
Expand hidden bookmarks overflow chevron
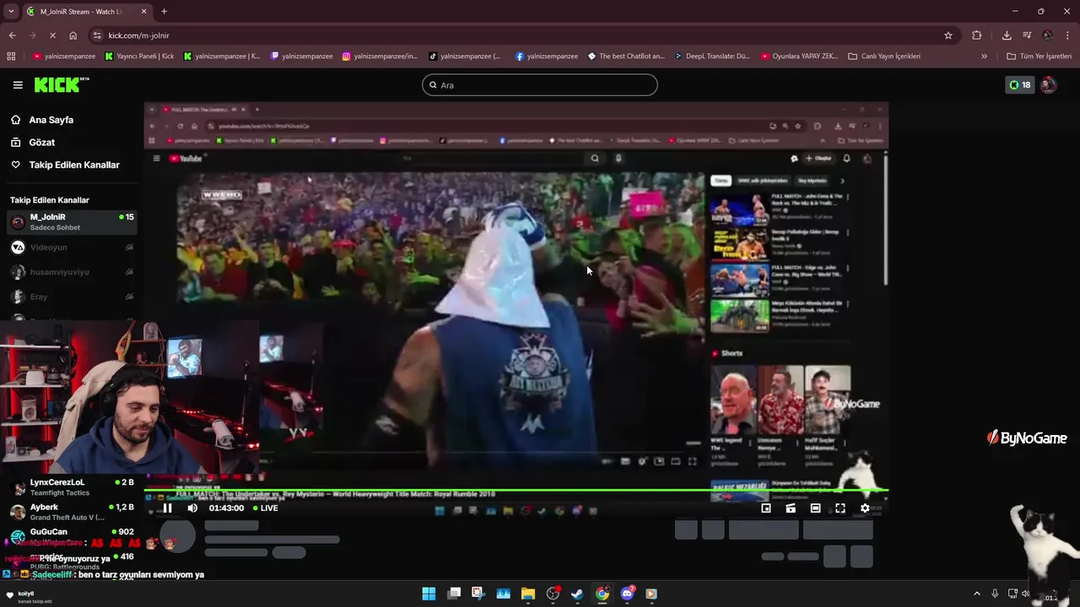[x=984, y=56]
